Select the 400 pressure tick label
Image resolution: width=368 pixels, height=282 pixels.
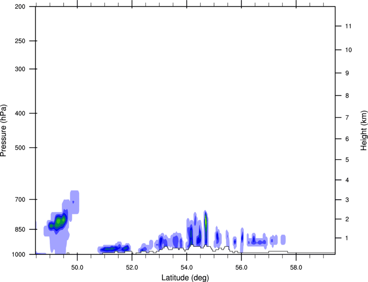[20, 113]
